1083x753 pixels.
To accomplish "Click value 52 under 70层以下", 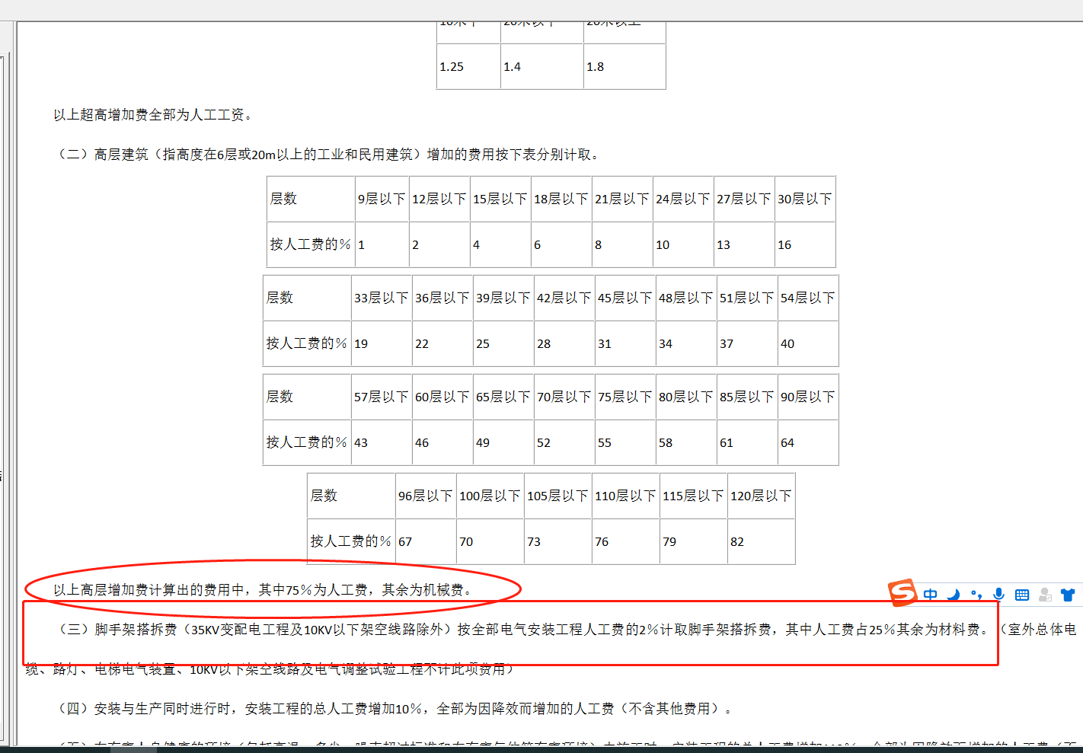I will pos(564,442).
